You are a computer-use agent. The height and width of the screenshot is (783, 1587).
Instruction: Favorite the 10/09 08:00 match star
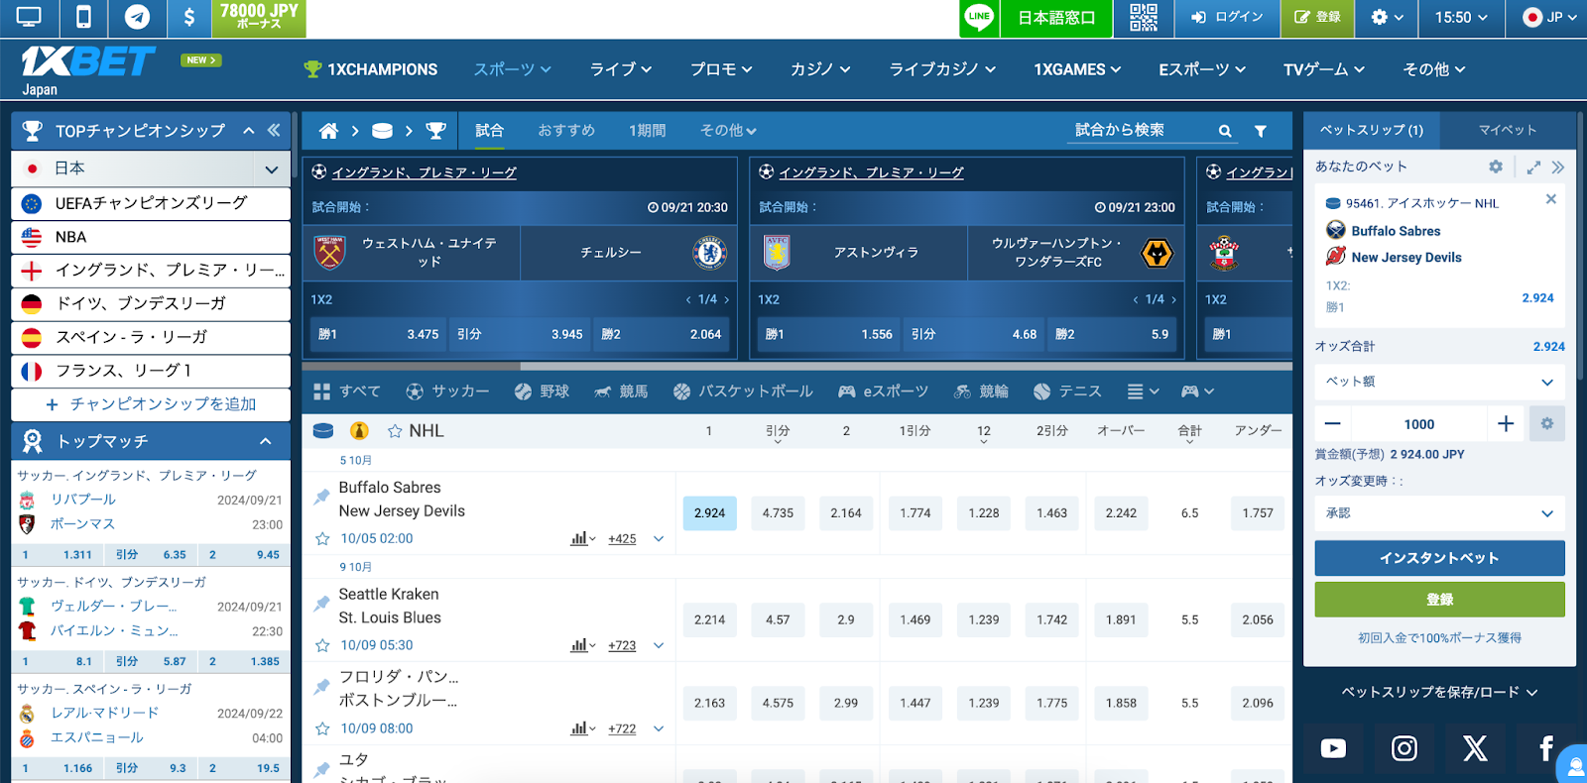tap(322, 728)
